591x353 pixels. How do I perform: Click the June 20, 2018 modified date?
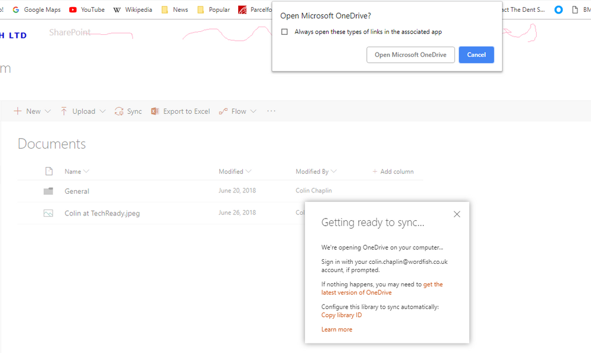pyautogui.click(x=237, y=191)
